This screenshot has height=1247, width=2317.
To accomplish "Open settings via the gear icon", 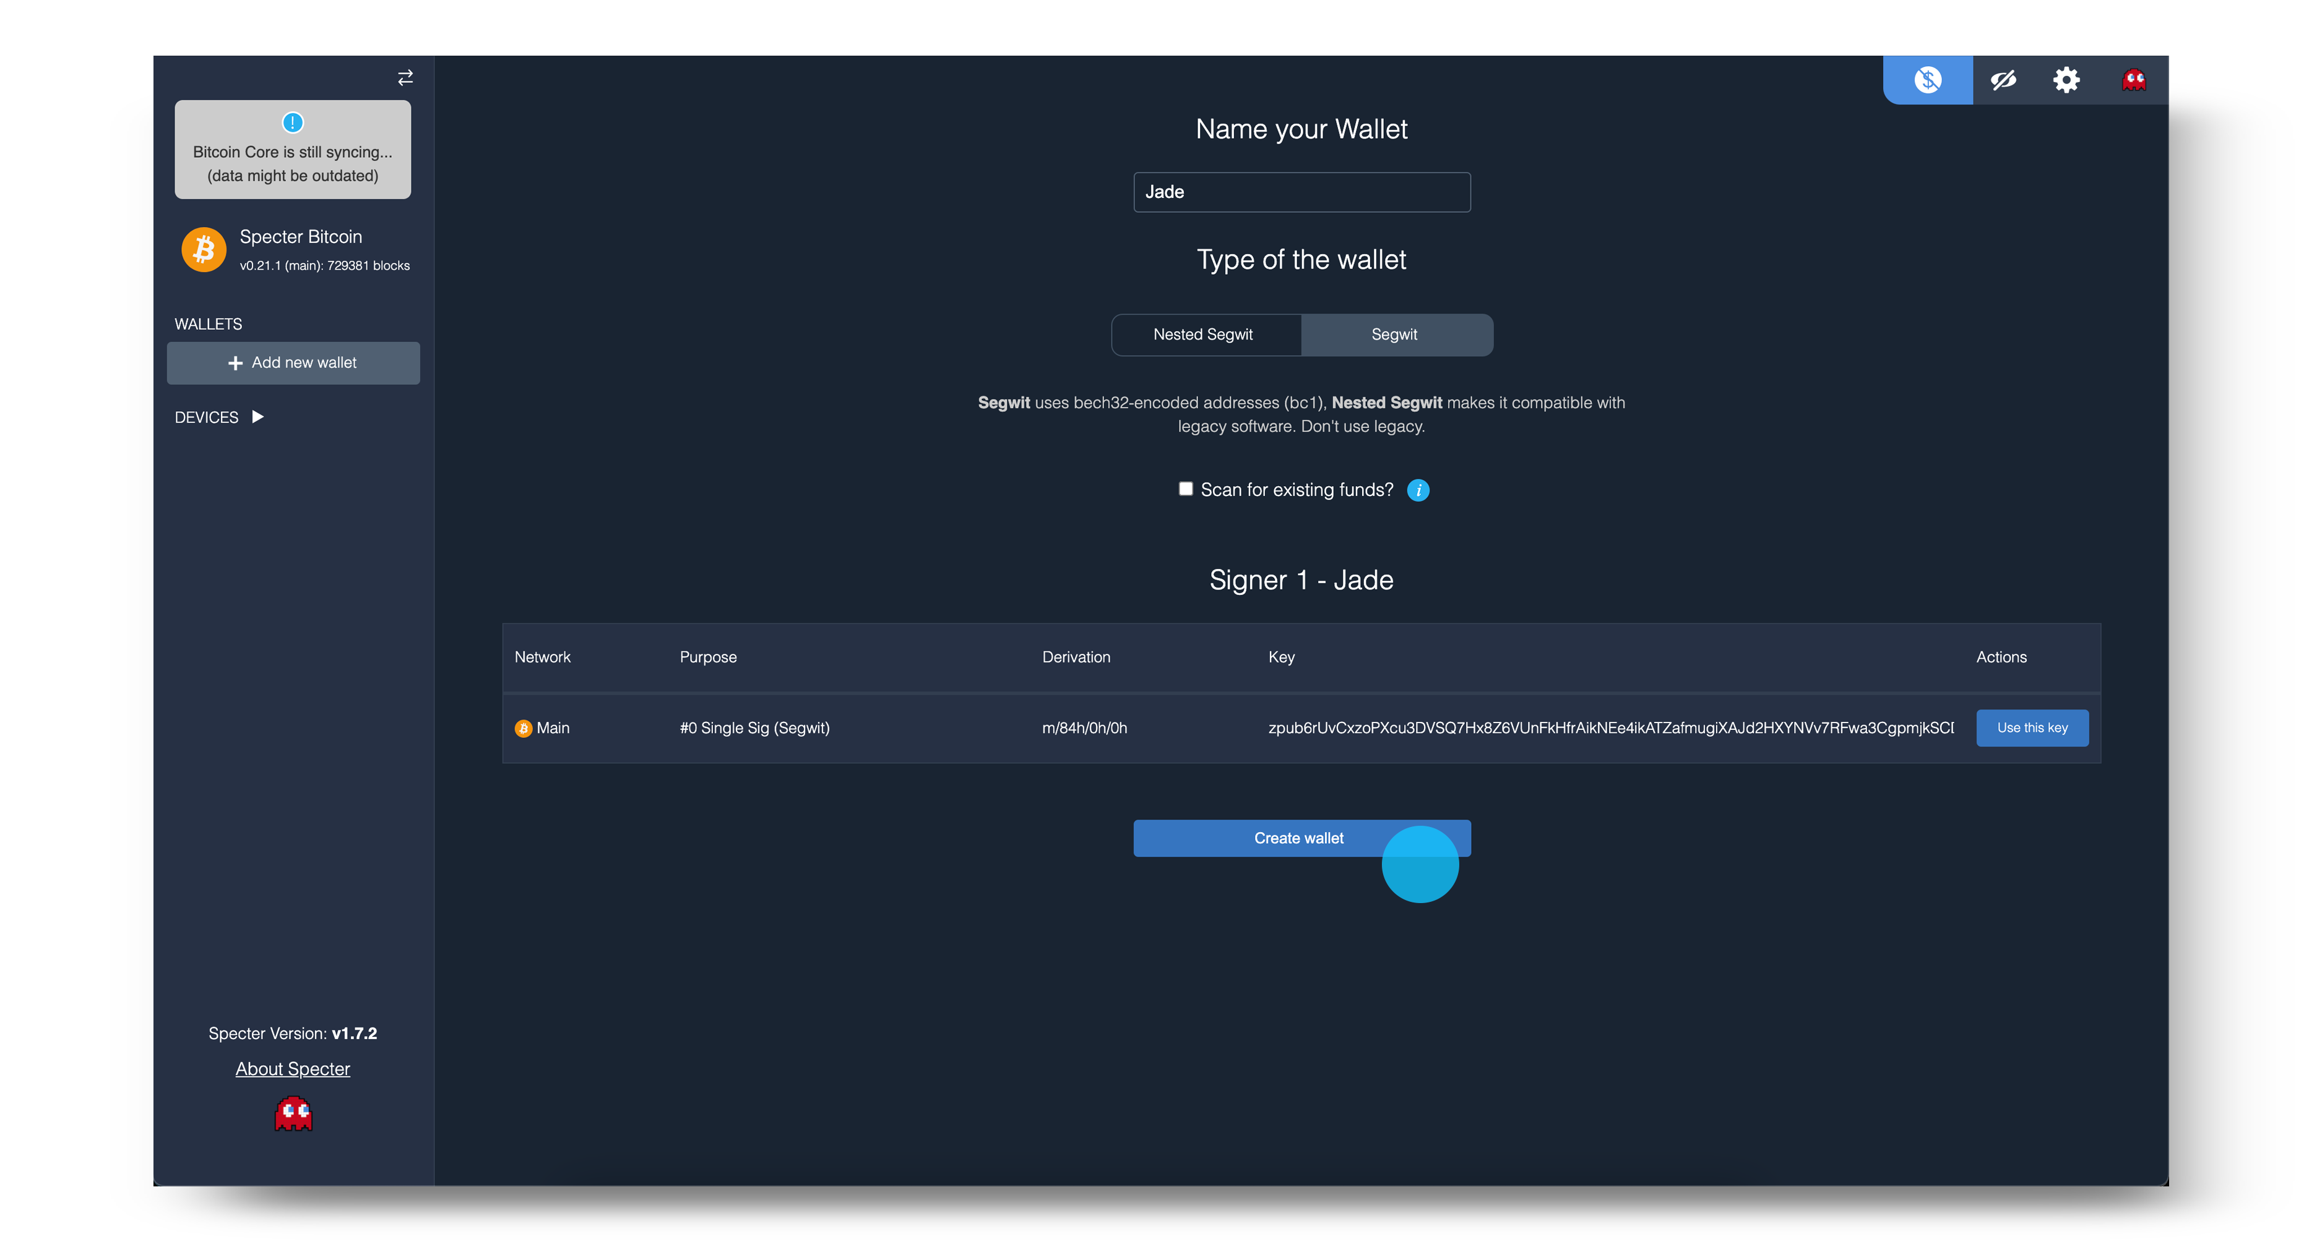I will [2066, 80].
